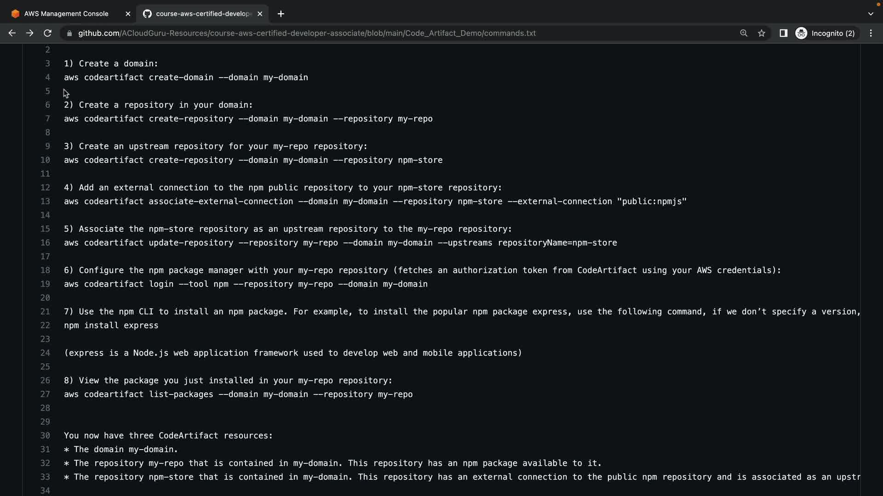Close the GitHub course tab
Screen dimensions: 883x496
coord(260,14)
